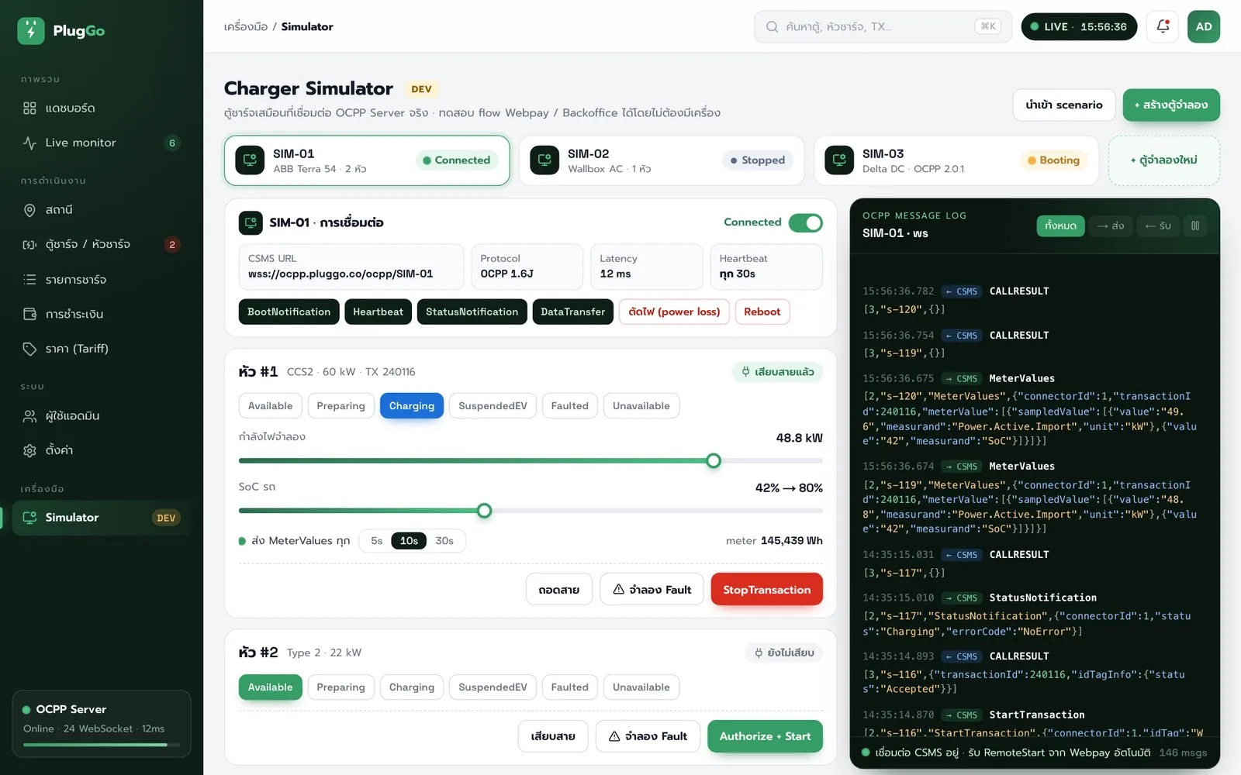The image size is (1241, 775).
Task: Switch to the SIM-03 Delta DC tab
Action: coord(956,160)
